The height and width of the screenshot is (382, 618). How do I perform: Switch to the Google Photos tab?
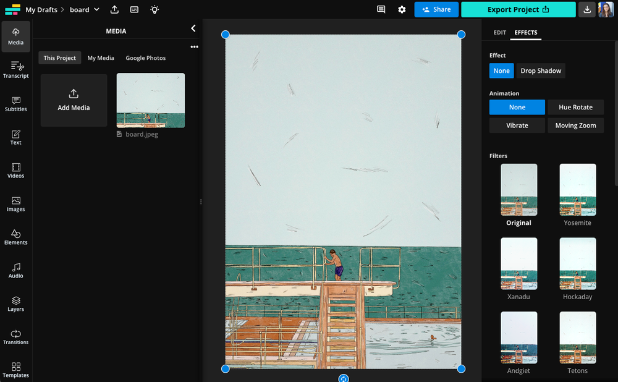click(x=145, y=57)
